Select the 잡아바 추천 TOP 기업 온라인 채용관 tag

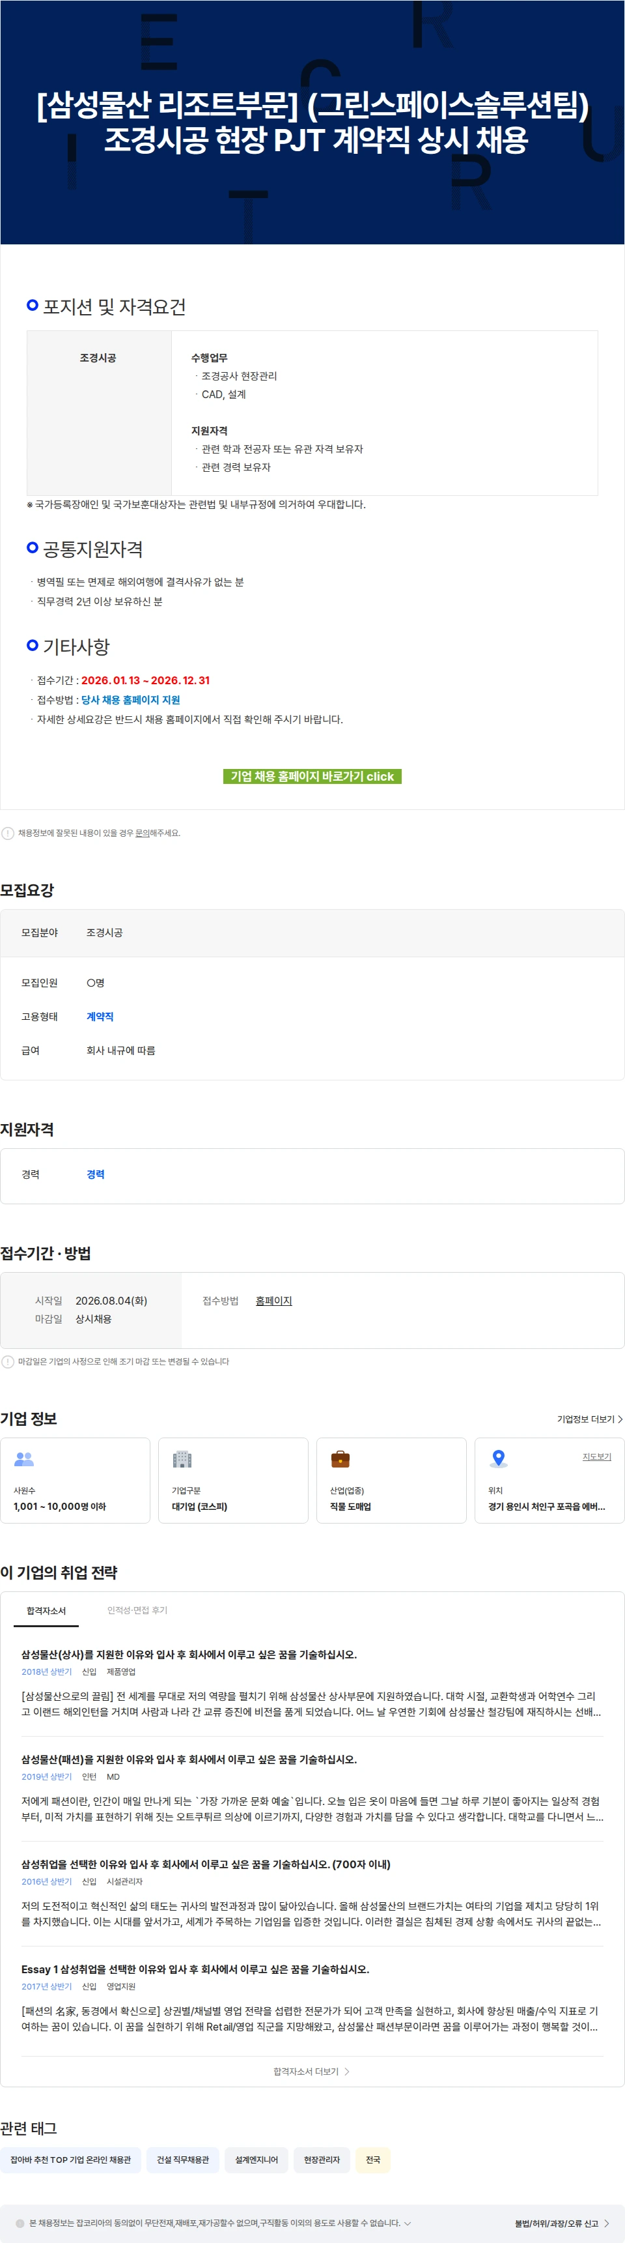coord(70,2160)
